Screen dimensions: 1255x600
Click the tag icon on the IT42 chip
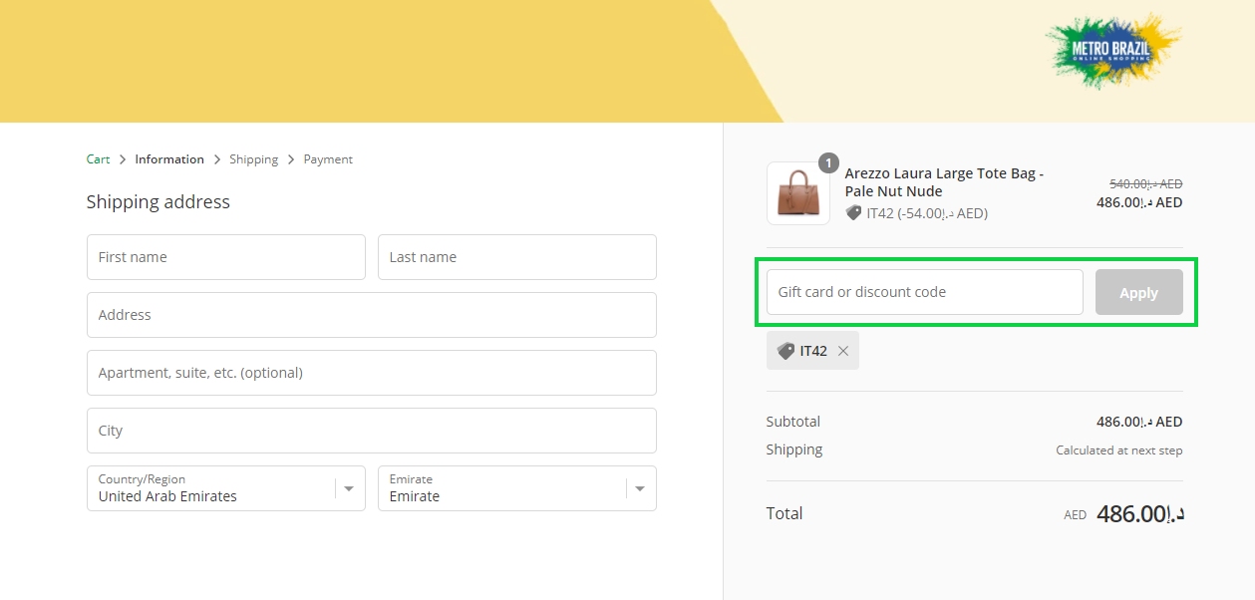click(x=784, y=350)
